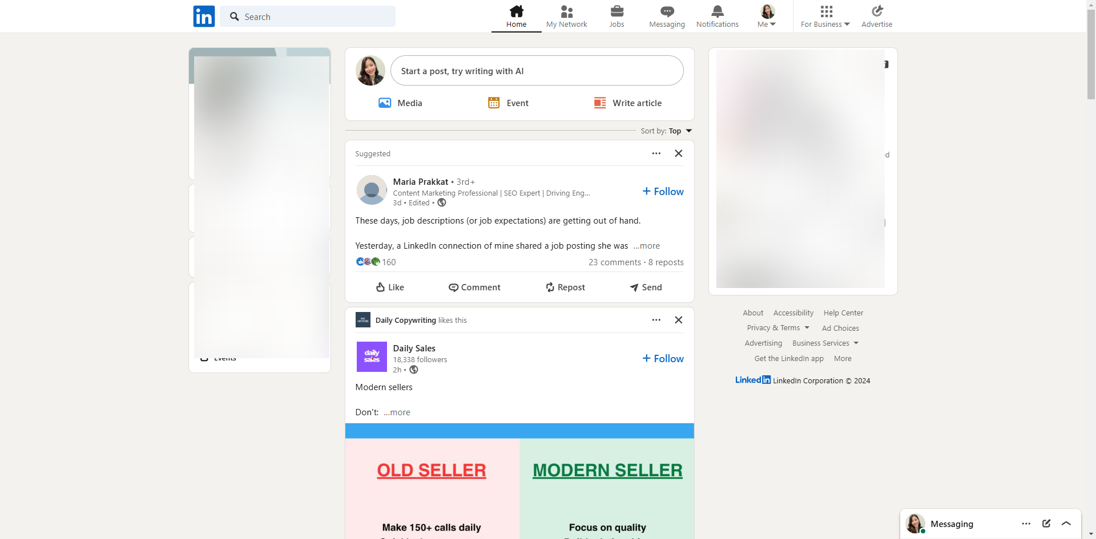1096x539 pixels.
Task: Follow Daily Sales
Action: click(663, 358)
